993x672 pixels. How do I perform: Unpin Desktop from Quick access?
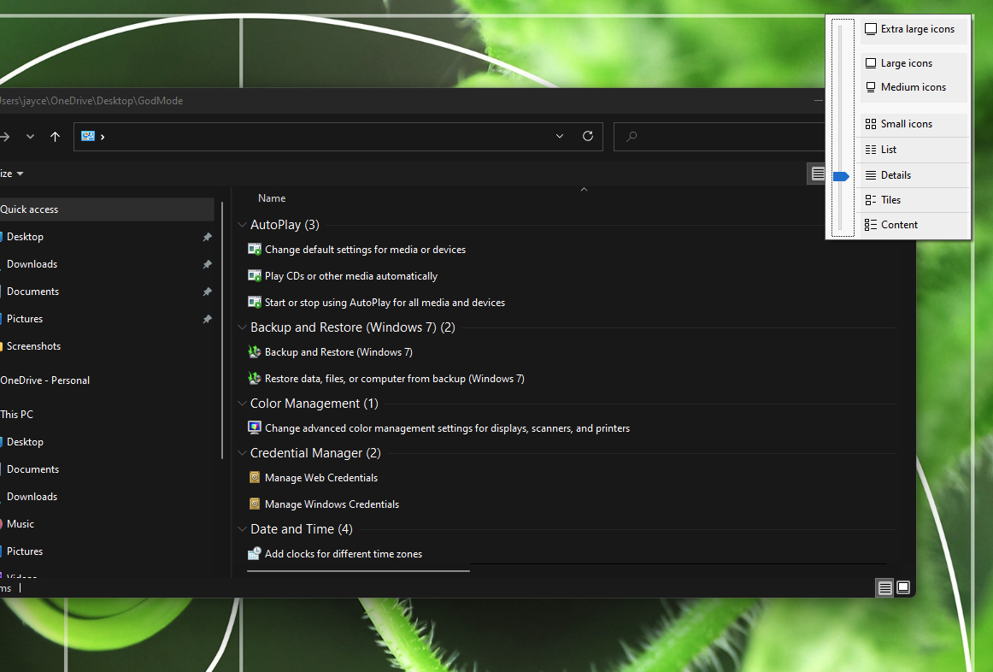pyautogui.click(x=207, y=237)
